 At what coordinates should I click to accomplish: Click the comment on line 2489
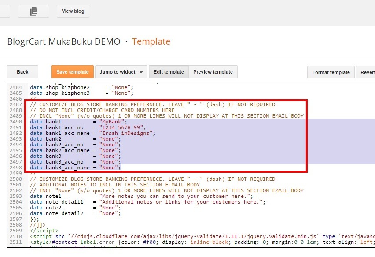pyautogui.click(x=167, y=116)
